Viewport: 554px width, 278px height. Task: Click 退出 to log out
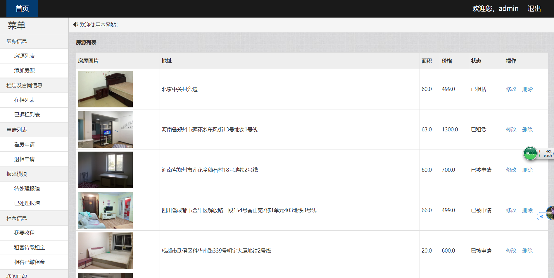coord(534,9)
